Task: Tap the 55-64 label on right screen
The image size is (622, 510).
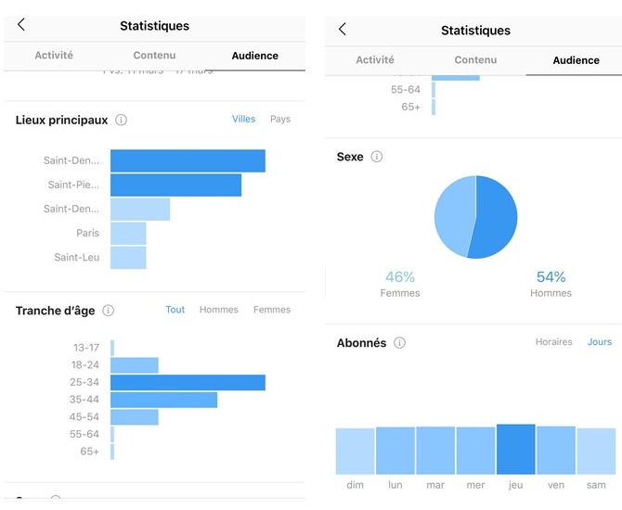Action: (406, 90)
